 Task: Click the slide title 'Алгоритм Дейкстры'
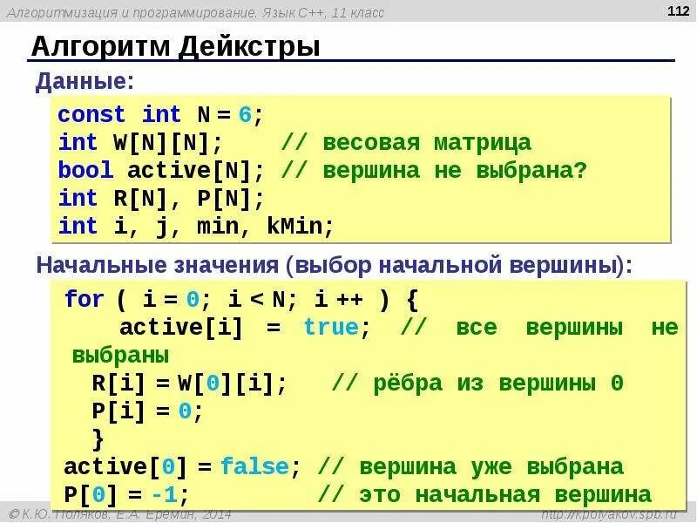(x=176, y=46)
